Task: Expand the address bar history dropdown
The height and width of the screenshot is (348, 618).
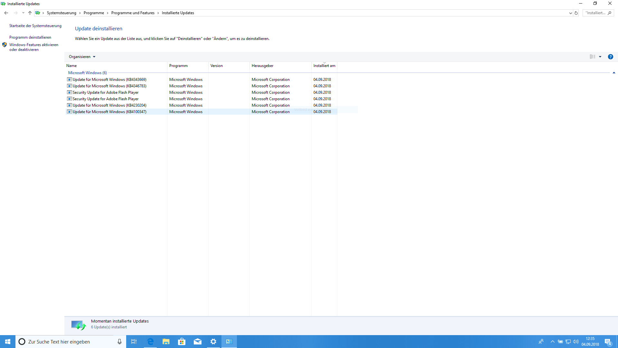Action: tap(570, 13)
